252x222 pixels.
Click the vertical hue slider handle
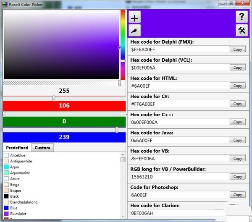coord(123,61)
